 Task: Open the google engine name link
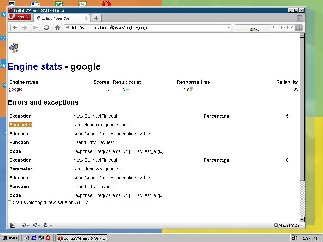[16, 89]
